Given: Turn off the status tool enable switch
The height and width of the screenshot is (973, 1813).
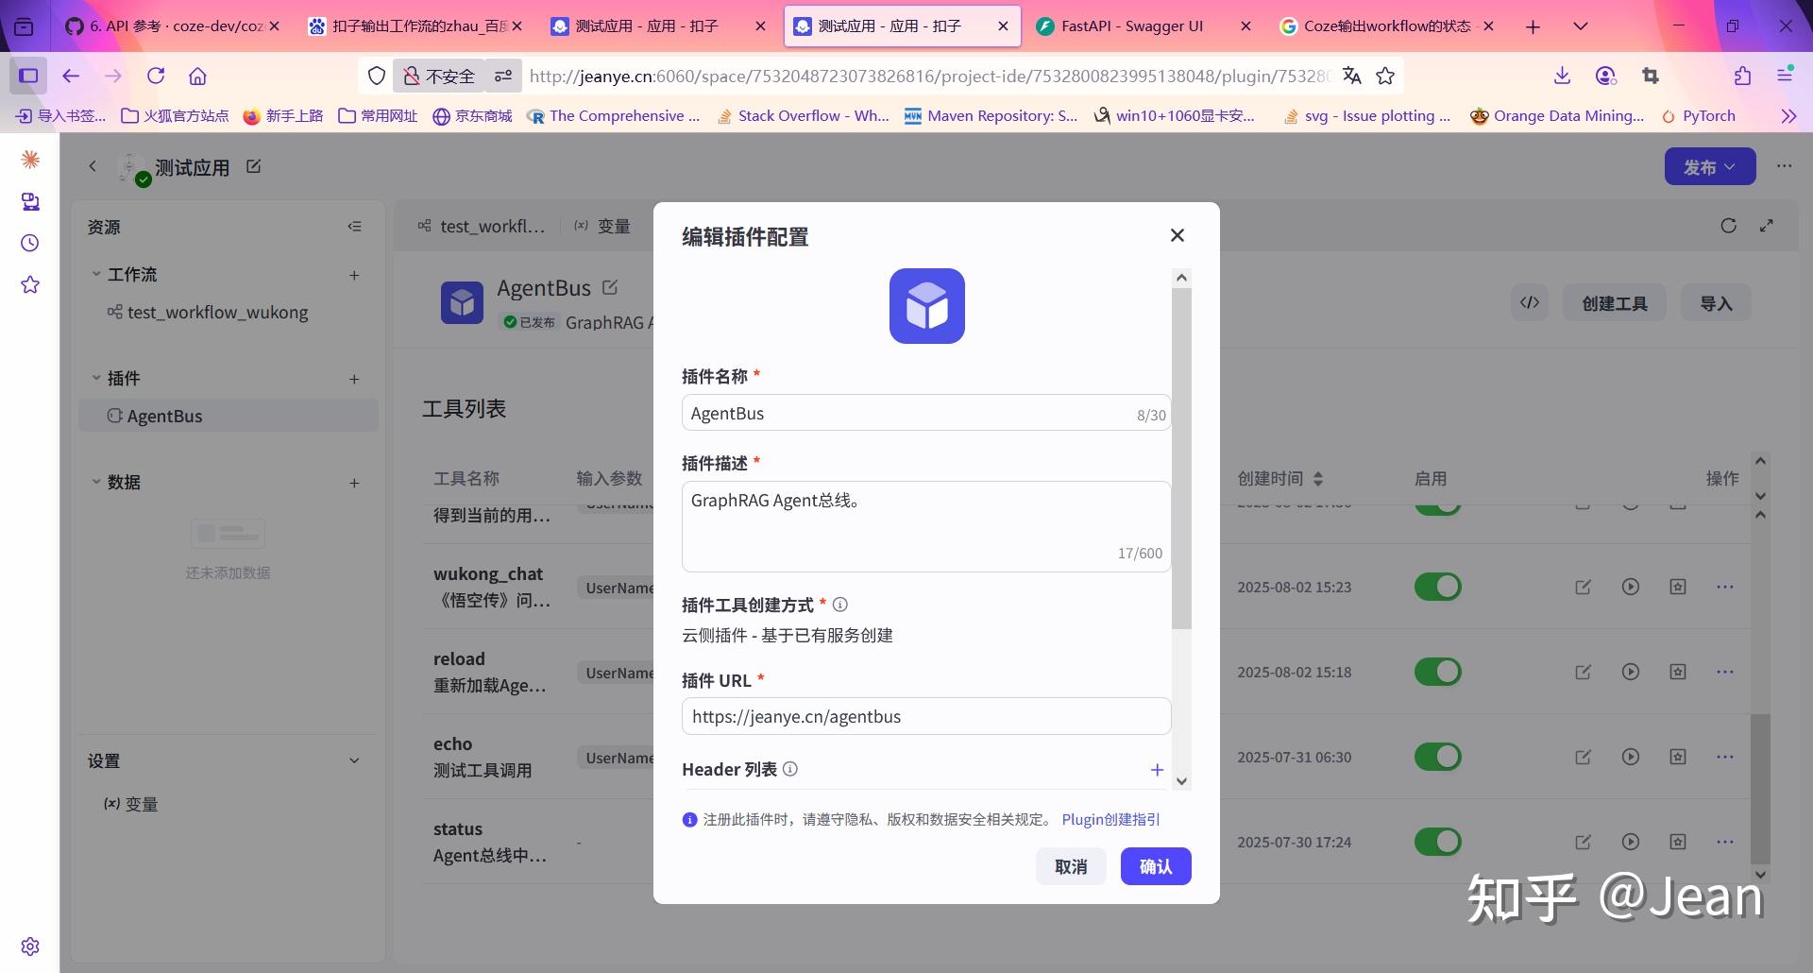Looking at the screenshot, I should tap(1437, 841).
